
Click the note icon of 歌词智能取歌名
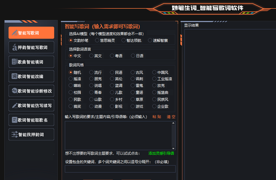14,120
